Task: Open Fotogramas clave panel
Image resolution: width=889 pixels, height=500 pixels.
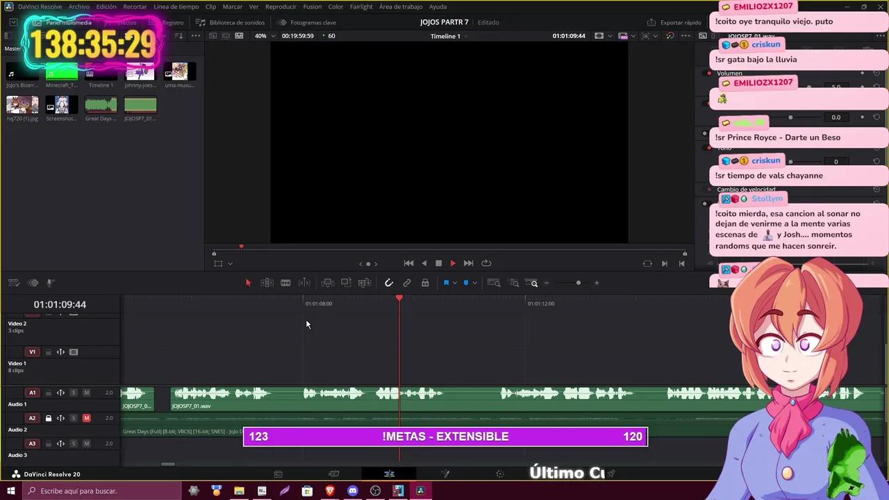Action: [x=307, y=22]
